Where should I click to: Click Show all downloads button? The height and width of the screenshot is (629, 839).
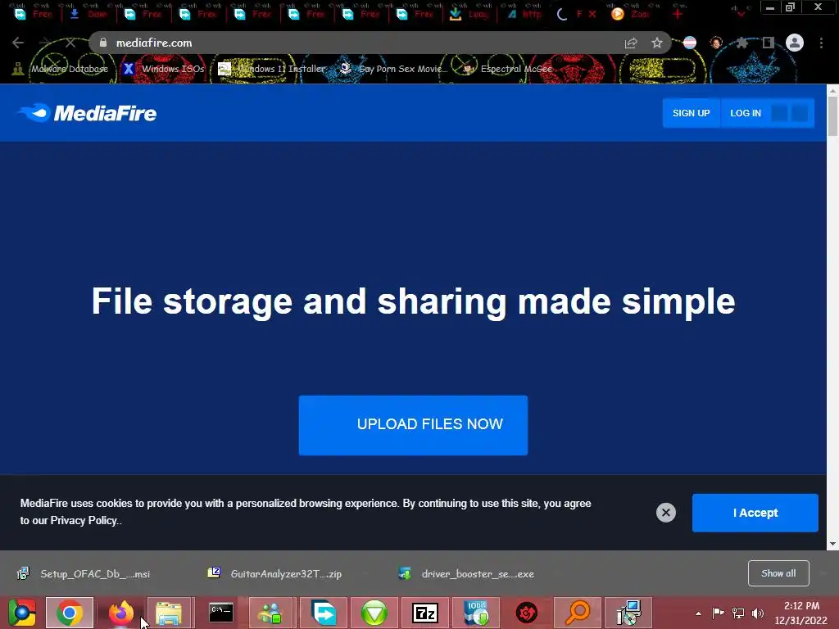(778, 573)
